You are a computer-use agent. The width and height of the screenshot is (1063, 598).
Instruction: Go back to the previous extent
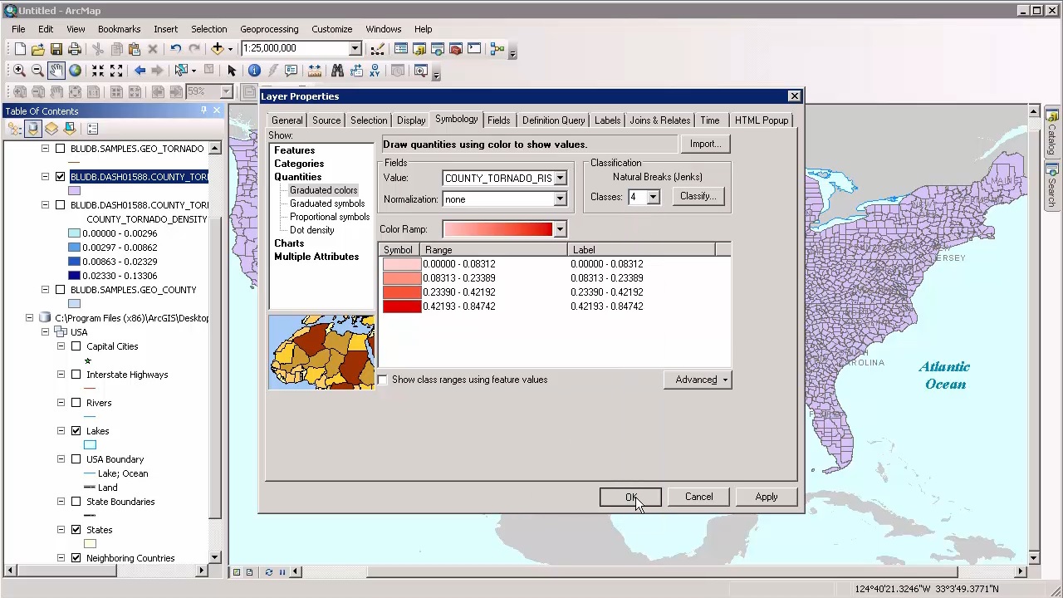[x=140, y=71]
